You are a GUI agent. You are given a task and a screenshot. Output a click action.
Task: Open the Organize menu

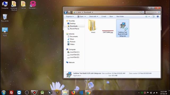pyautogui.click(x=70, y=16)
